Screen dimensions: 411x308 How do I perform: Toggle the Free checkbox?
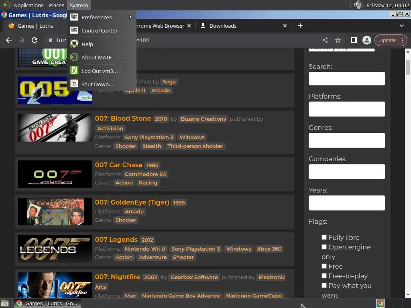coord(324,266)
